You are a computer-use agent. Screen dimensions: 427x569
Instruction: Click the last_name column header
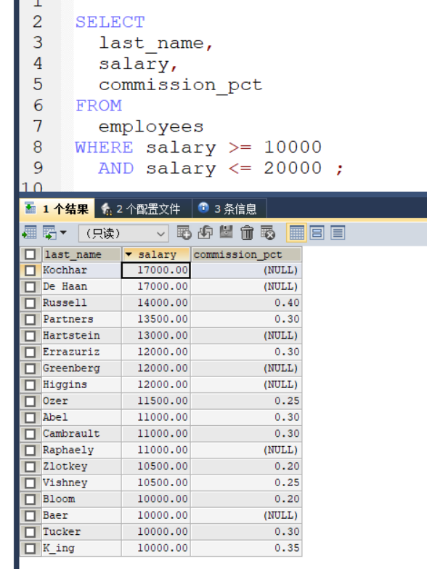point(81,254)
